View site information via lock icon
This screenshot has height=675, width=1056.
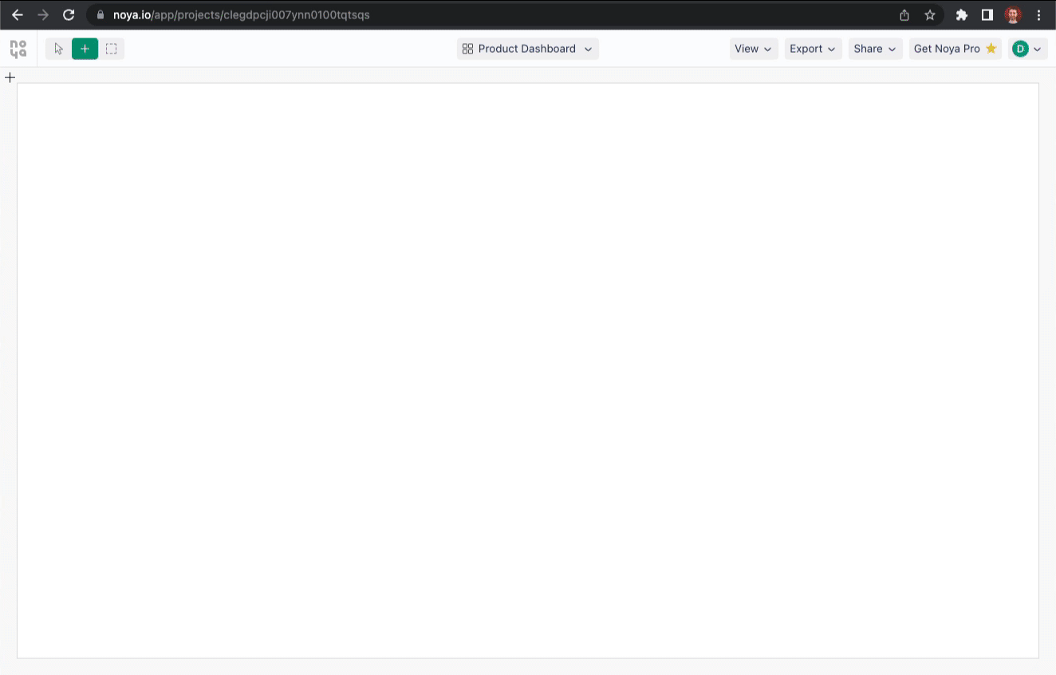pyautogui.click(x=100, y=14)
